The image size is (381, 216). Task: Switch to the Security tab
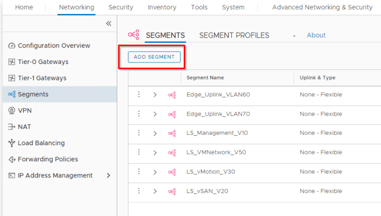(121, 7)
